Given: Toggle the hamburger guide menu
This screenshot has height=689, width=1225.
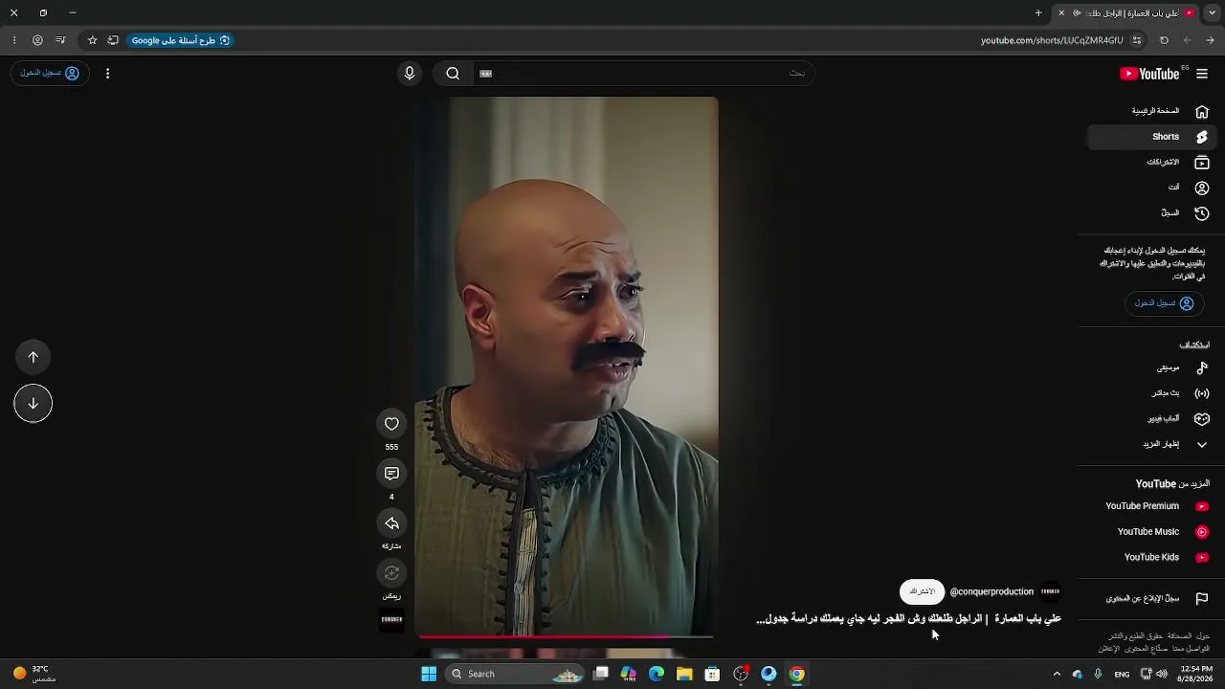Looking at the screenshot, I should click(1202, 74).
